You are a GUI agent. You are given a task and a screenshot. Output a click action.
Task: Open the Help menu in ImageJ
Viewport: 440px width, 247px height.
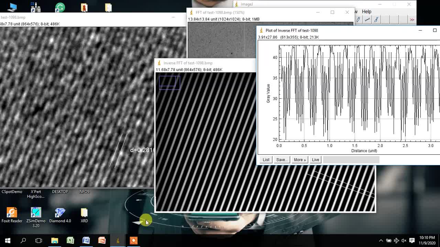coord(366,12)
